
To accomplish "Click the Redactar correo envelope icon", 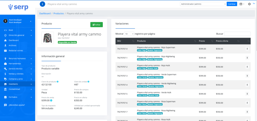I will tap(5, 51).
